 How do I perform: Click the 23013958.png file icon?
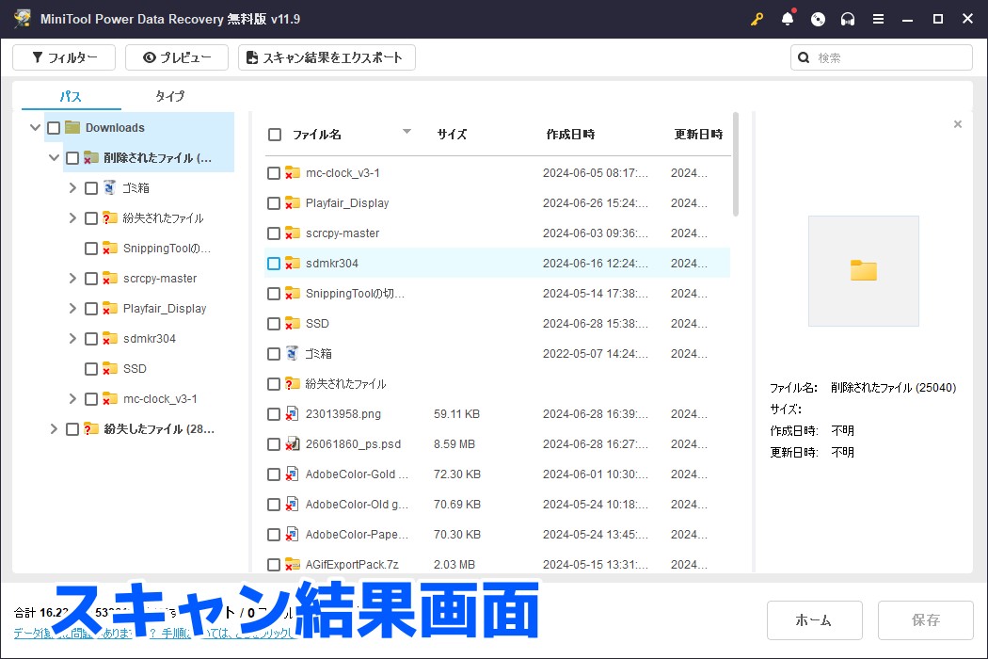[x=292, y=413]
